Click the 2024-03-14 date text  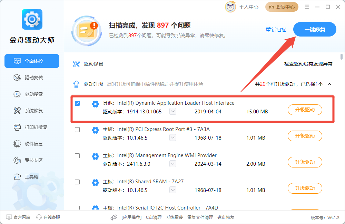(208, 164)
